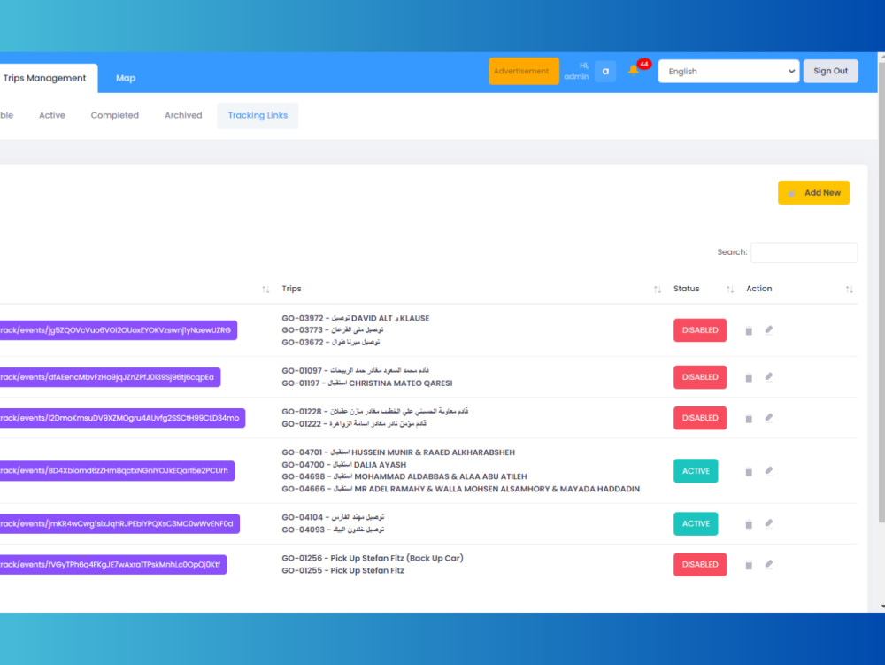The width and height of the screenshot is (885, 665).
Task: Delete the GO-04104 tracking link row
Action: [749, 524]
